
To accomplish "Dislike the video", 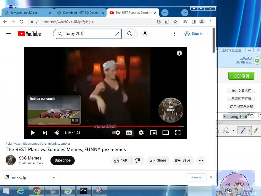I will click(137, 160).
